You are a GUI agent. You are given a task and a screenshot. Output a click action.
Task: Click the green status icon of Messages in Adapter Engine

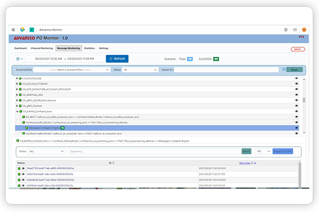click(27, 128)
